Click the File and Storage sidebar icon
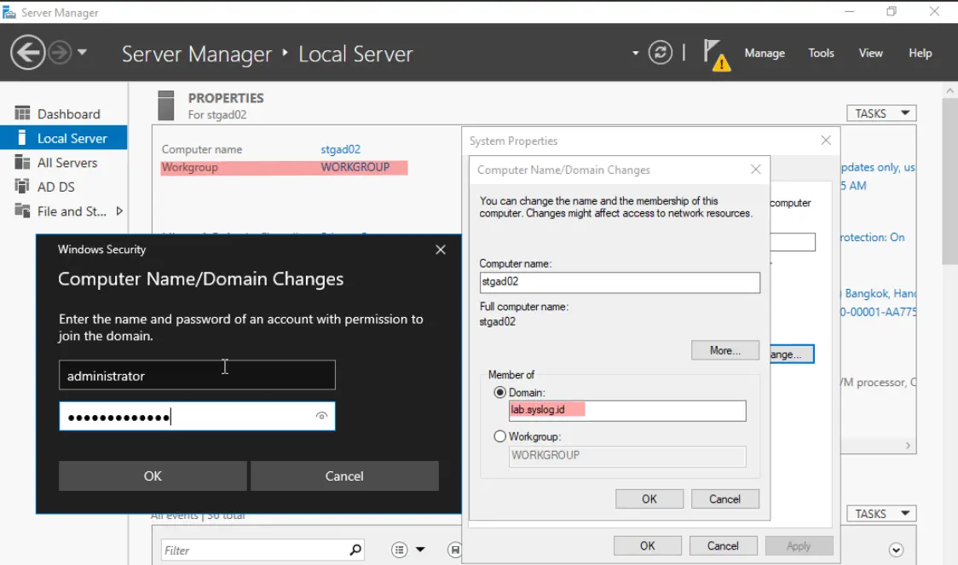958x565 pixels. (x=22, y=210)
